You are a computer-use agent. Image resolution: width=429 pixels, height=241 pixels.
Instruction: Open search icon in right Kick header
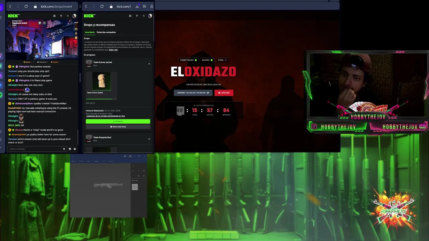coord(143,16)
